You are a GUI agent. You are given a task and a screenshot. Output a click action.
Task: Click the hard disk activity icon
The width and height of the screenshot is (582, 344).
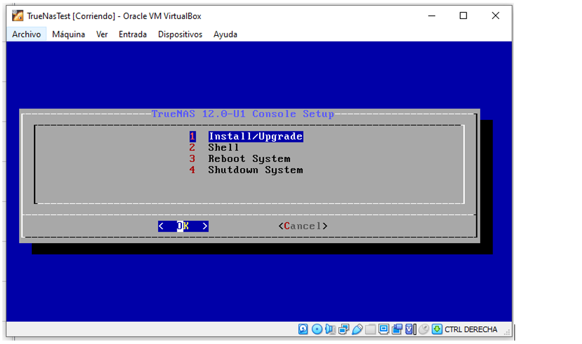coord(303,329)
